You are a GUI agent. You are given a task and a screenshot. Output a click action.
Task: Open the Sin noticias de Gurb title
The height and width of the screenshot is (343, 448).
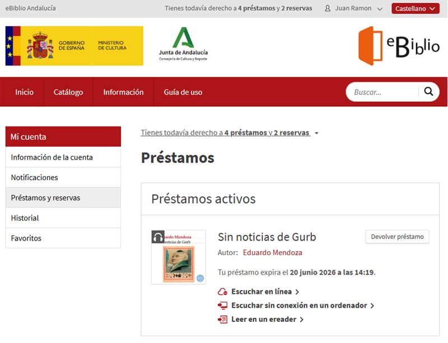pos(267,237)
